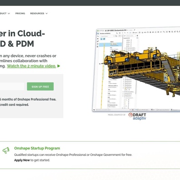Select the sentence starting 'Qualified startups can receive'
This screenshot has width=180, height=180.
[73, 155]
